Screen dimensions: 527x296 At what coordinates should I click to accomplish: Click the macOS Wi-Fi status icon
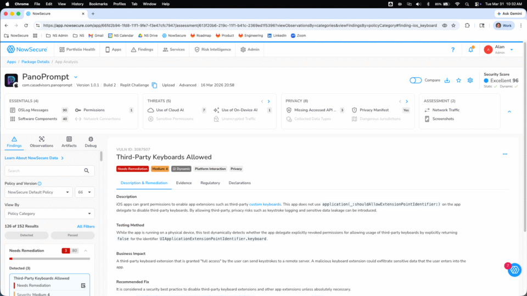457,4
